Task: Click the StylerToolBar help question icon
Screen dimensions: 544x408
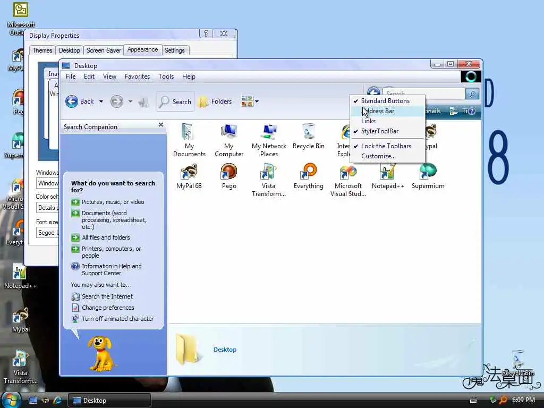Action: coord(471,111)
